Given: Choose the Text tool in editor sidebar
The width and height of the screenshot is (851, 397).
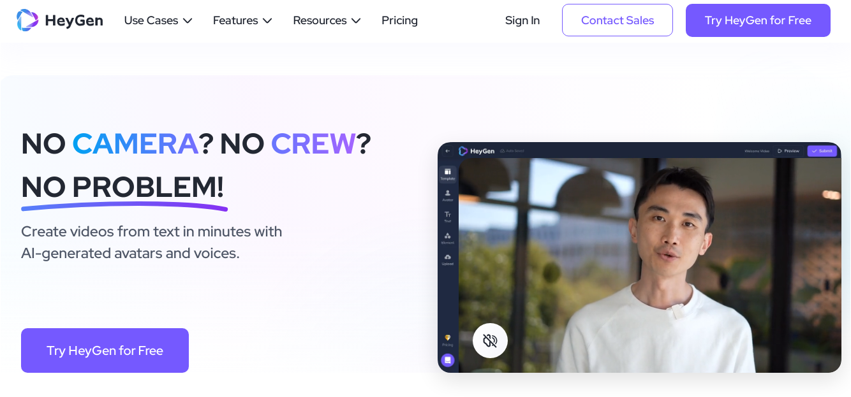Looking at the screenshot, I should 447,216.
